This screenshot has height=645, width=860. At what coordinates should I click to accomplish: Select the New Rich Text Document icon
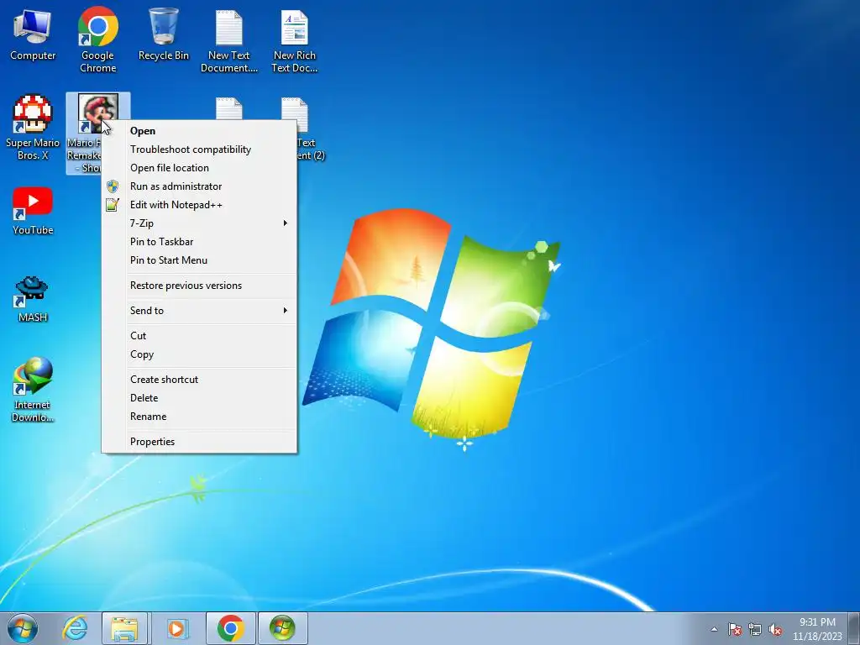pos(295,41)
